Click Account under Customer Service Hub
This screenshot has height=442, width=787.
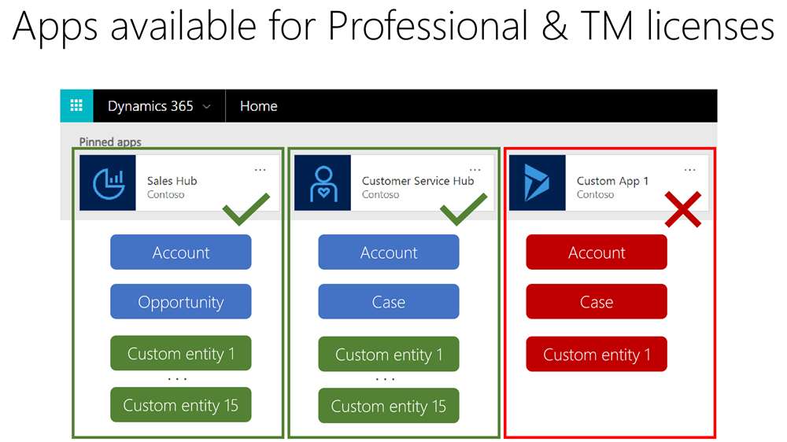389,252
